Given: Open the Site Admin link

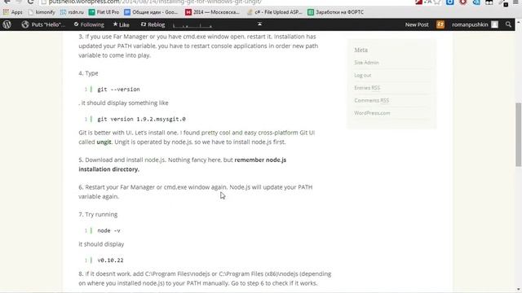Looking at the screenshot, I should [x=366, y=63].
